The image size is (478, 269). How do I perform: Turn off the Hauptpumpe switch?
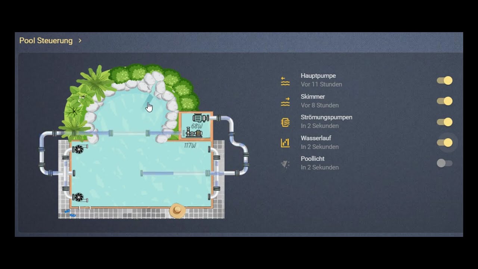coord(444,81)
